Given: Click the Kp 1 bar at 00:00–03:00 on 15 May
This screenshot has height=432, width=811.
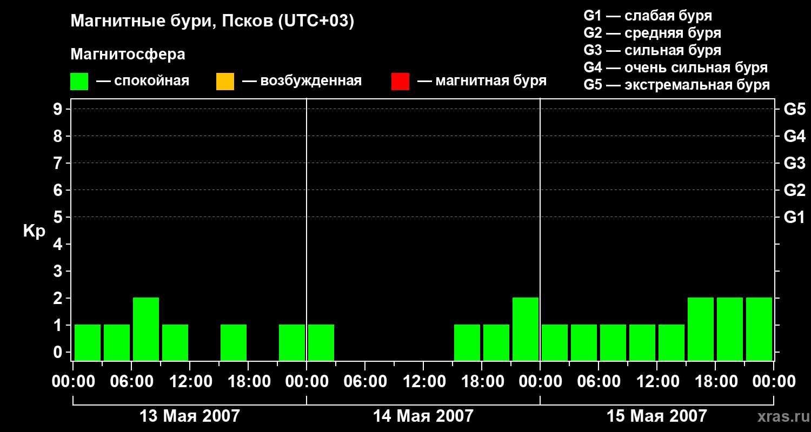Looking at the screenshot, I should click(555, 342).
